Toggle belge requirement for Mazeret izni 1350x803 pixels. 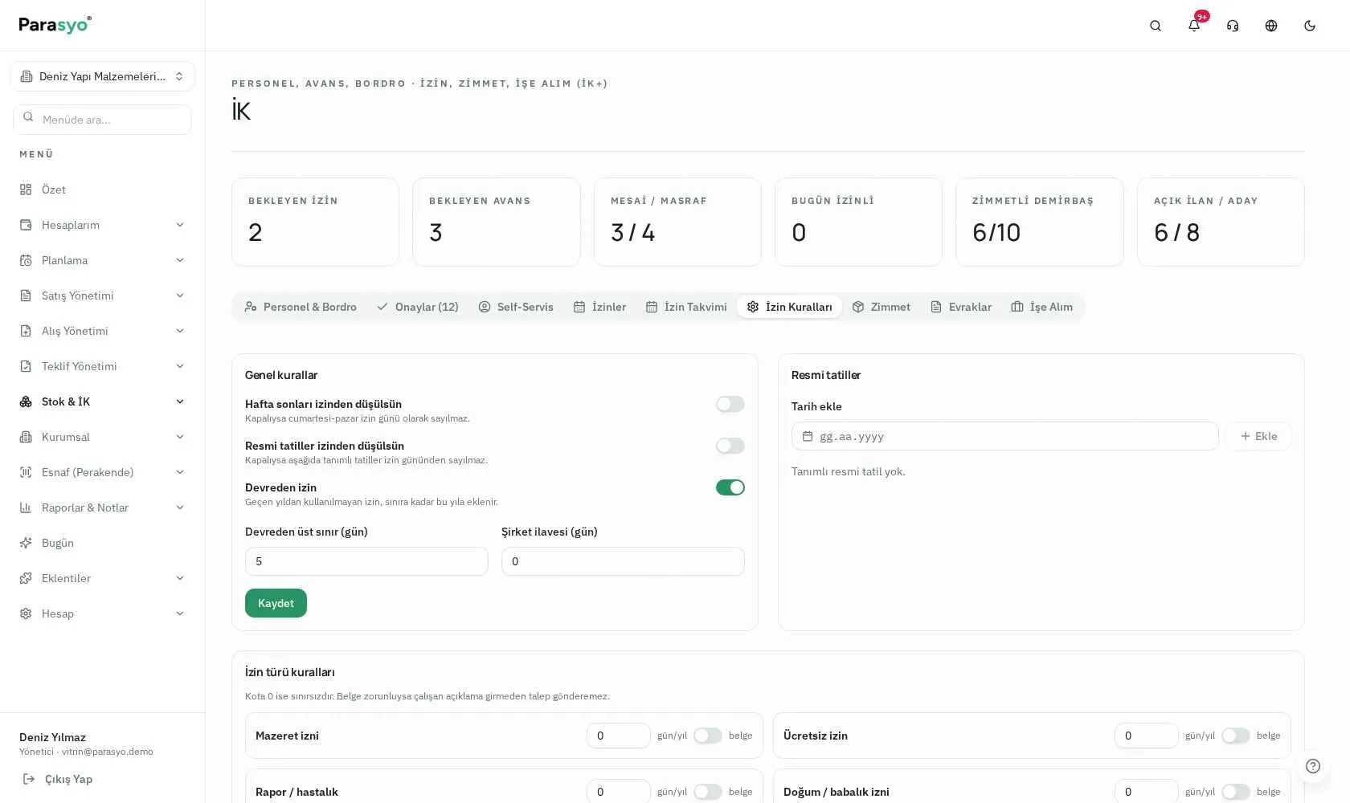[708, 736]
